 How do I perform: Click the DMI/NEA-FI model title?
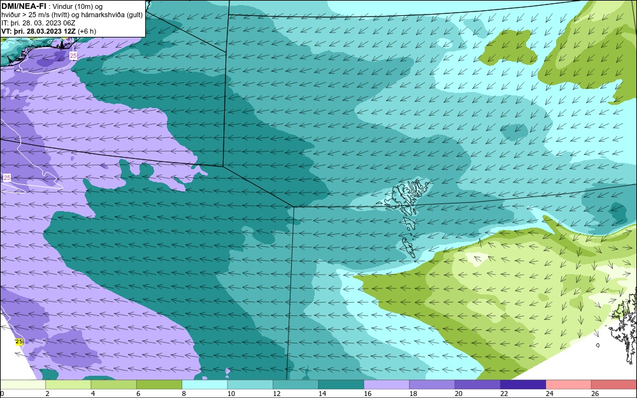click(x=24, y=6)
